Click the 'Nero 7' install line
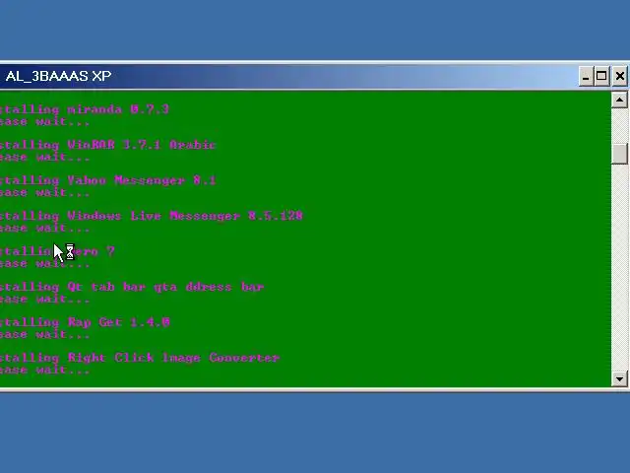The image size is (630, 473). point(57,251)
